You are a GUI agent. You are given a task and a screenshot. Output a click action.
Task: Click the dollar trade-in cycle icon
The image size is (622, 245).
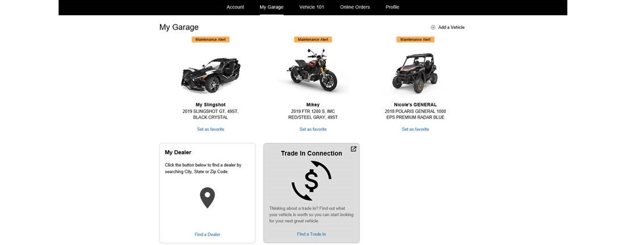(x=311, y=181)
